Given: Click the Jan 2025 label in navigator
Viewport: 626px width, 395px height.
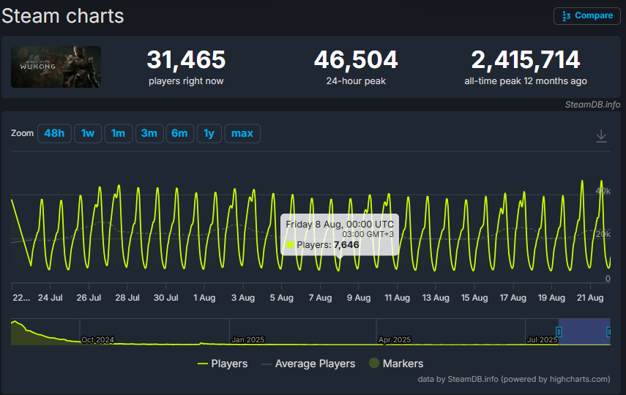Looking at the screenshot, I should [248, 339].
